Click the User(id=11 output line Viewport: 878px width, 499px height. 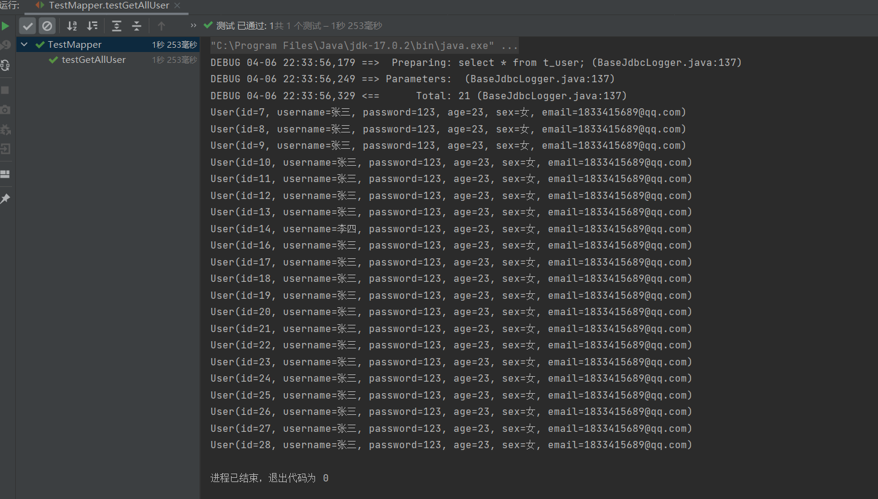[x=452, y=179]
